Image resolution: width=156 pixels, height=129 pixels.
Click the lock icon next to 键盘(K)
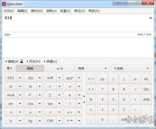(22, 62)
